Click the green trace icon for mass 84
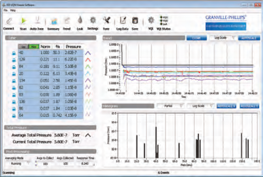The width and height of the screenshot is (263, 177). (88, 67)
